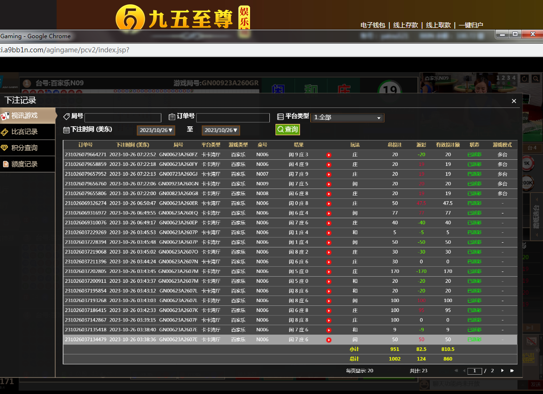Screen dimensions: 543x394
Task: Open the 平台类型 dropdown
Action: click(347, 117)
